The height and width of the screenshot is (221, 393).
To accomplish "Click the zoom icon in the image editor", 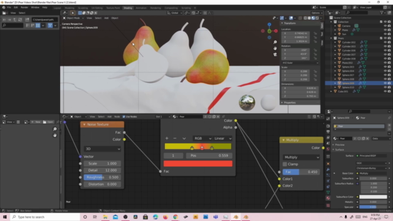I will (x=55, y=129).
